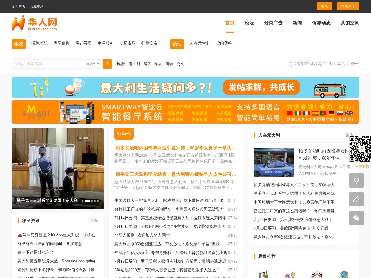Open 猜一下这是什么车？ post

[x=36, y=252]
